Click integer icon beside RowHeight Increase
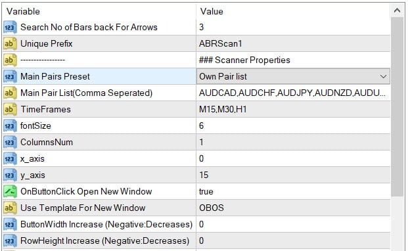Screen dimensions: 408x251 [x=10, y=241]
